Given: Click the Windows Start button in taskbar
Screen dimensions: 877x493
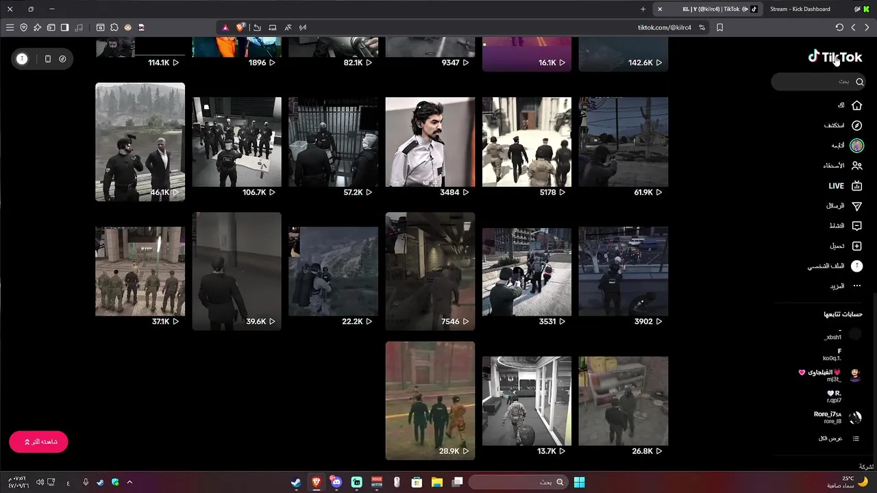Looking at the screenshot, I should [x=579, y=482].
